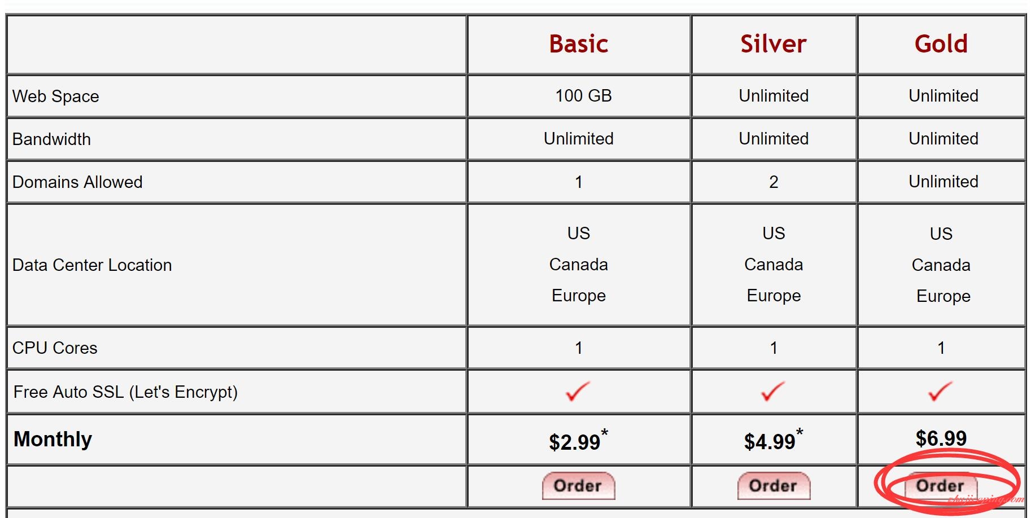Image resolution: width=1035 pixels, height=518 pixels.
Task: Click the Bandwidth row label
Action: click(51, 139)
